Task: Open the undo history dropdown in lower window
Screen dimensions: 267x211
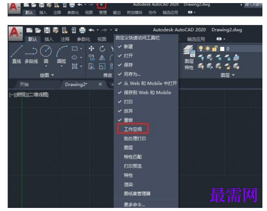Action: click(x=98, y=30)
